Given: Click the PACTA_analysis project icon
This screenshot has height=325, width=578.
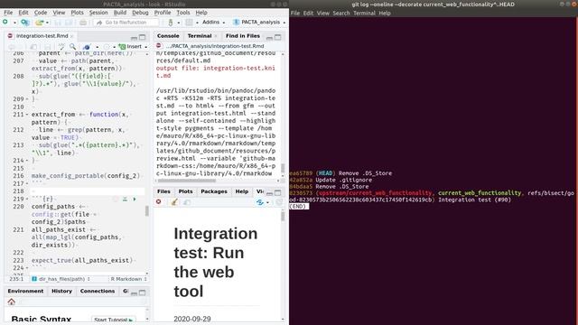Looking at the screenshot, I should tap(237, 23).
